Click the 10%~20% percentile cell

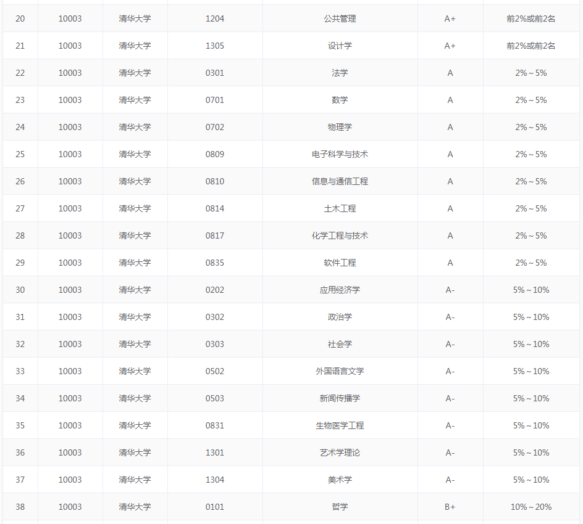(531, 506)
